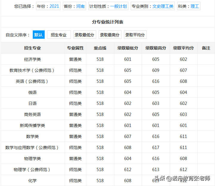This screenshot has width=215, height=186.
Task: Click 数学类 lowest score 607
Action: [128, 137]
